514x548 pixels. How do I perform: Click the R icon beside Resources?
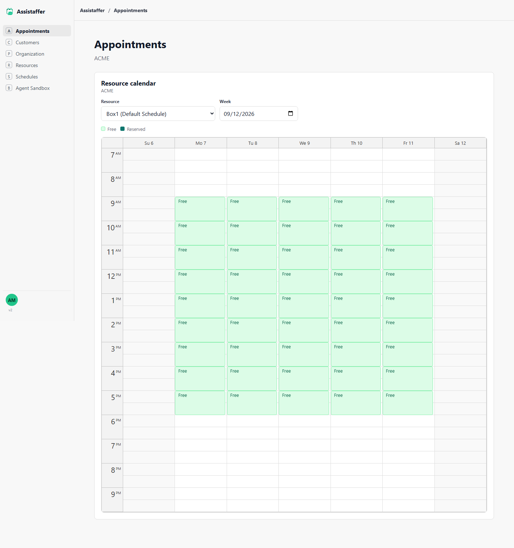9,65
